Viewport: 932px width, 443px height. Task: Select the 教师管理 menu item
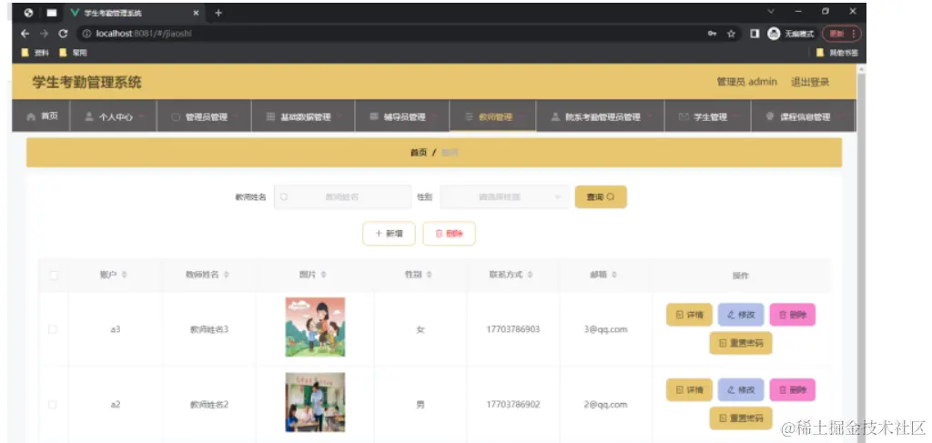pos(492,117)
